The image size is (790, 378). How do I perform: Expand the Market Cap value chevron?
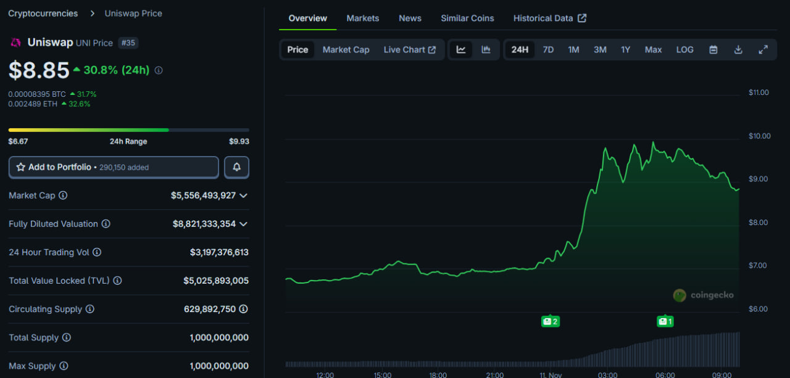(244, 195)
